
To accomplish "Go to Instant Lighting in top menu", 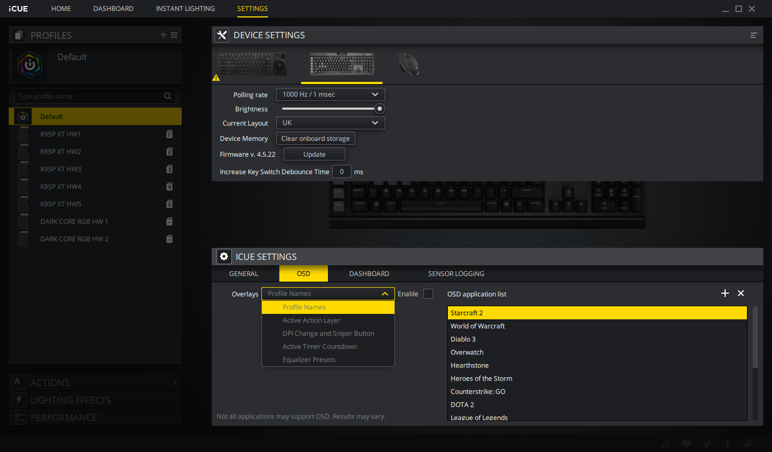I will click(x=185, y=9).
